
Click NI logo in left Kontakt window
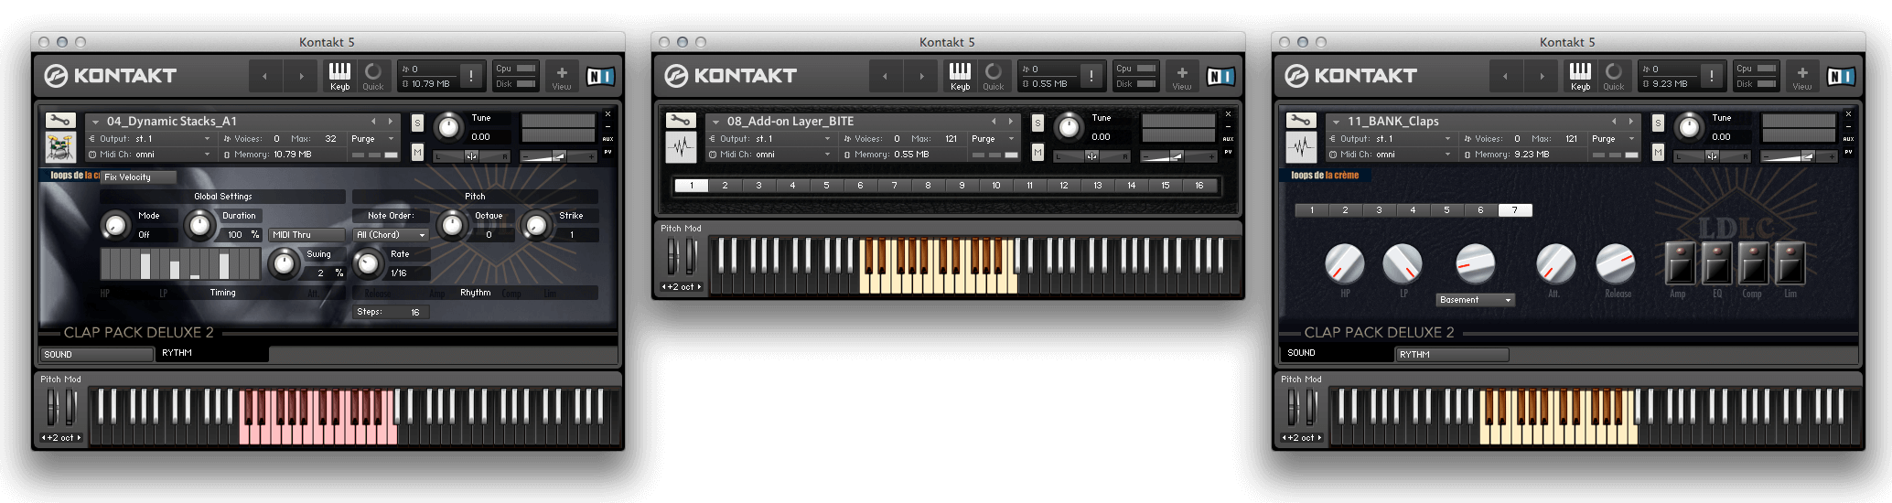(x=600, y=76)
